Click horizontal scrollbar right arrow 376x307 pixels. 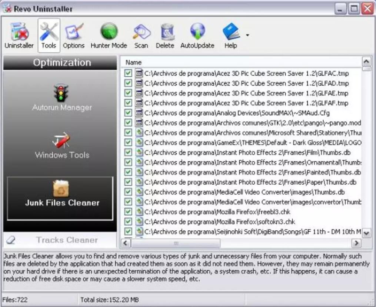357,243
